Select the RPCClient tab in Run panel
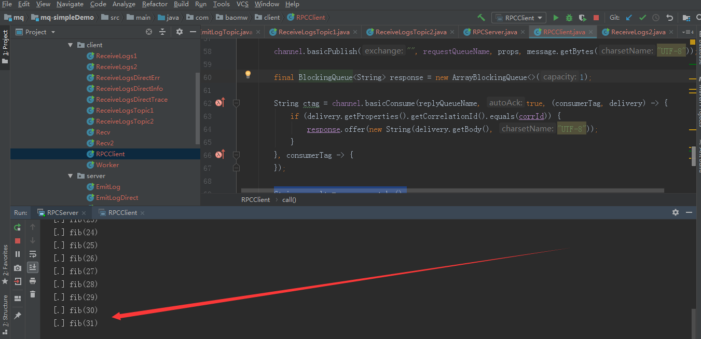Screen dimensions: 701x339 (x=122, y=213)
